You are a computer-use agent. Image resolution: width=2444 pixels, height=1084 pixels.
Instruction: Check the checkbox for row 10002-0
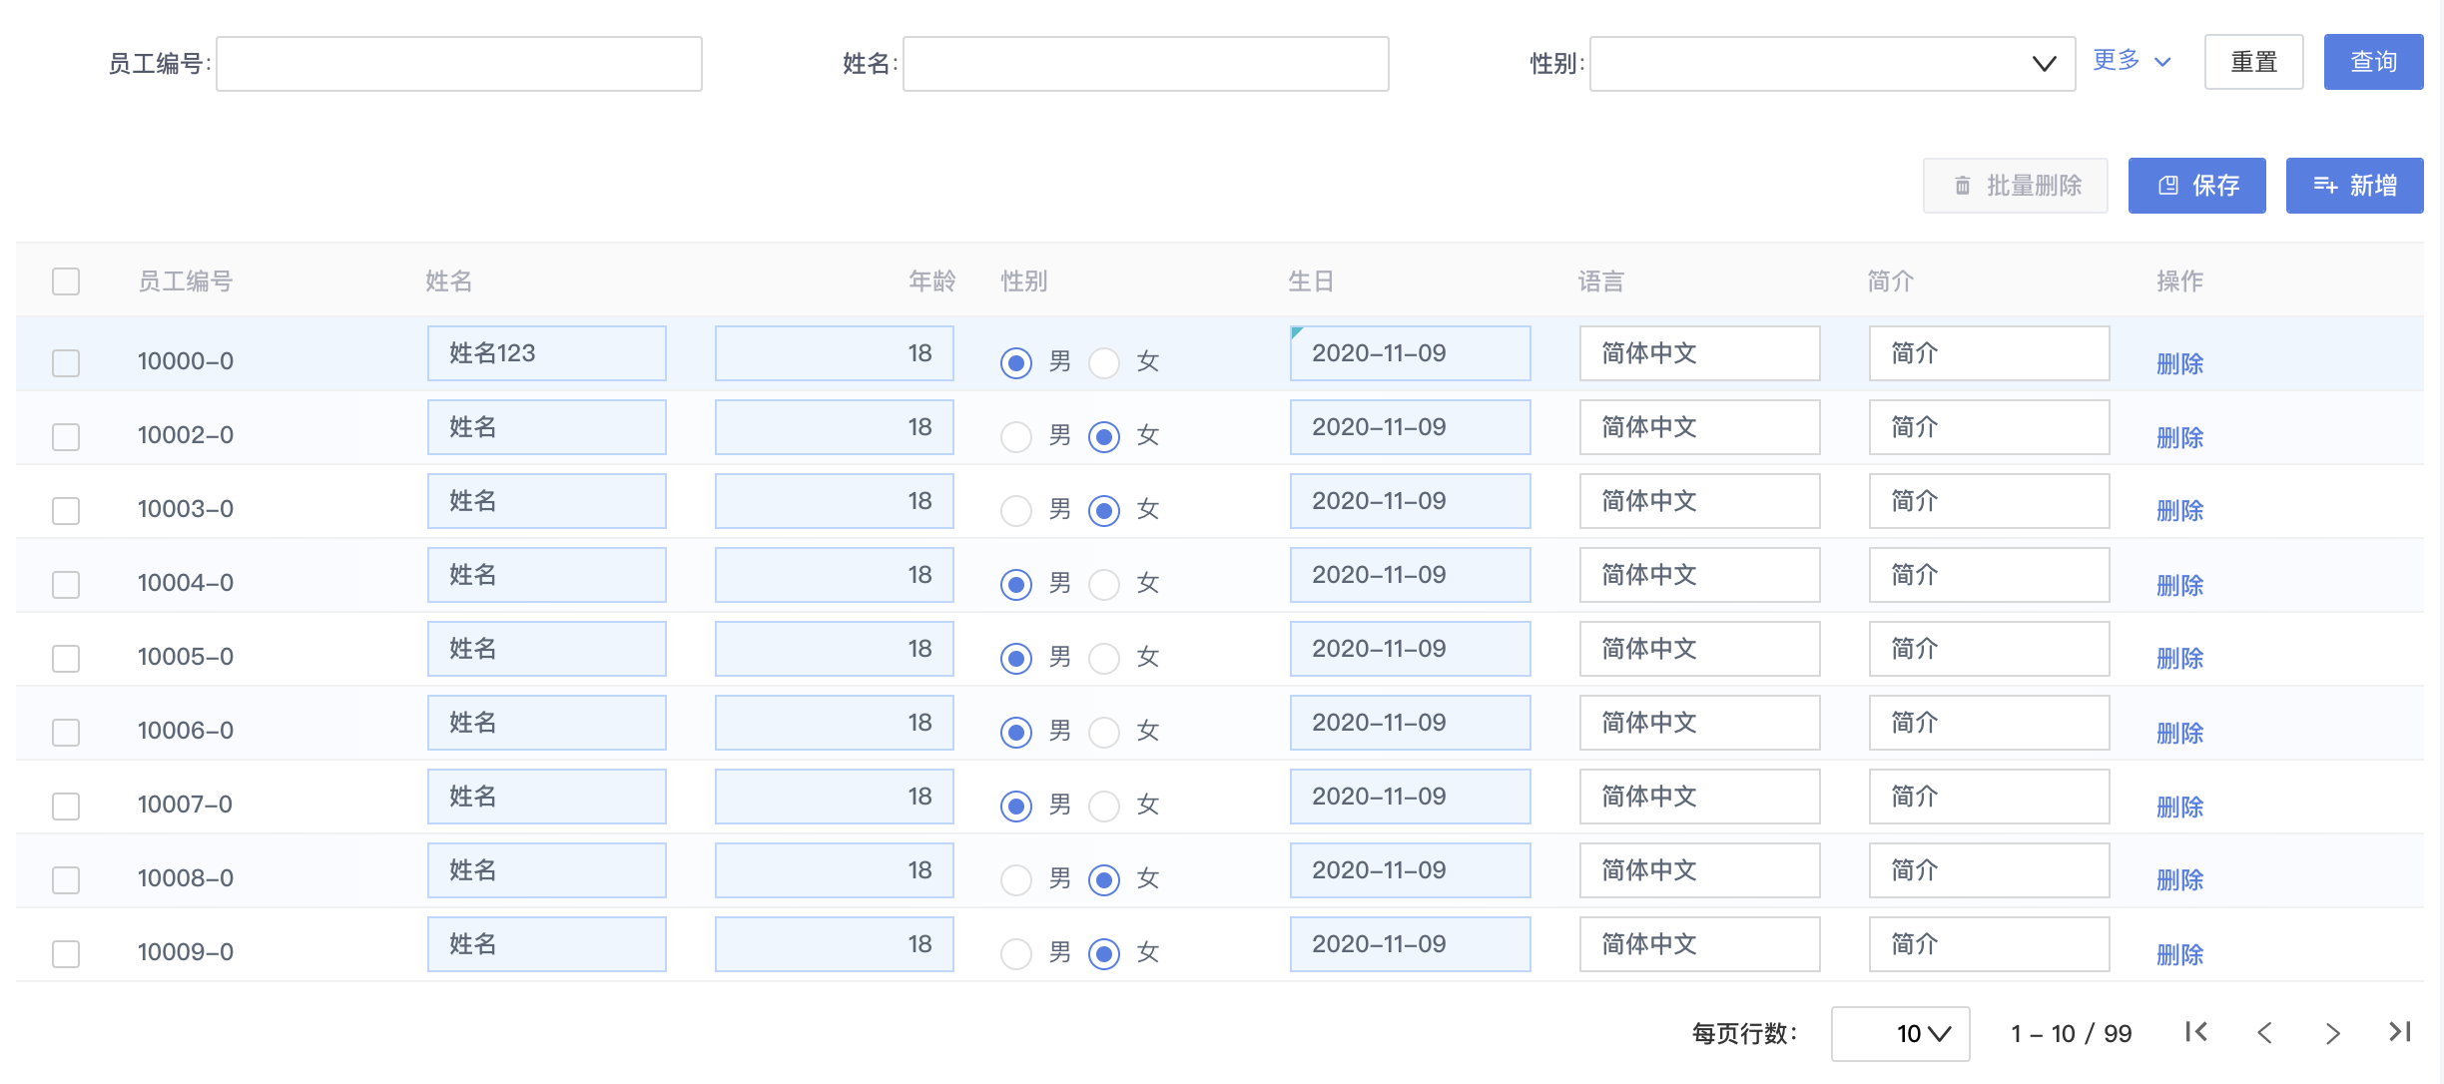[x=65, y=437]
